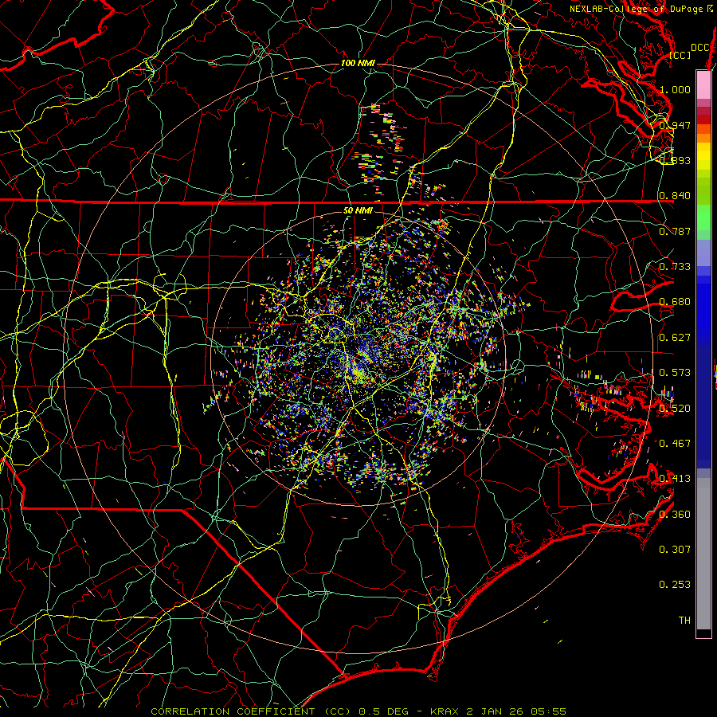This screenshot has height=717, width=717.
Task: Select the 0.893 scale value
Action: [x=675, y=160]
